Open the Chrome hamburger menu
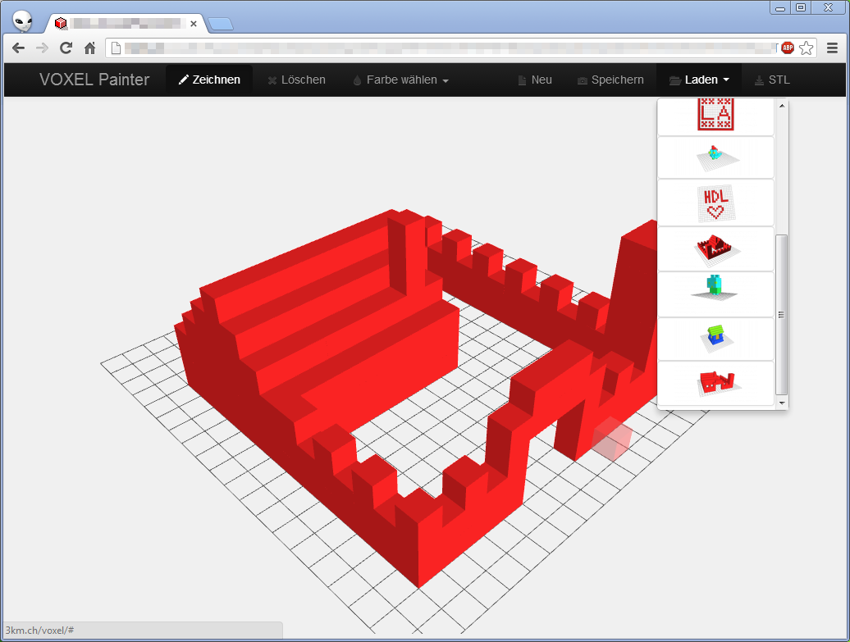This screenshot has width=850, height=642. pos(833,48)
